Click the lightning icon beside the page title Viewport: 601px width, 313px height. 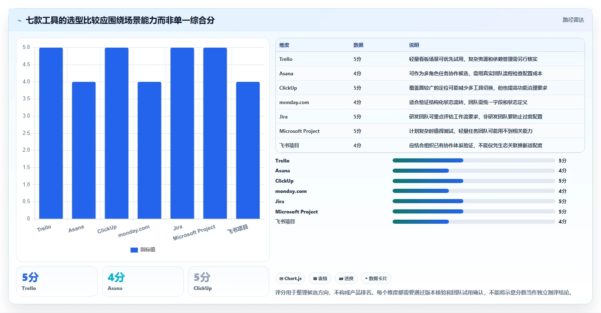19,21
